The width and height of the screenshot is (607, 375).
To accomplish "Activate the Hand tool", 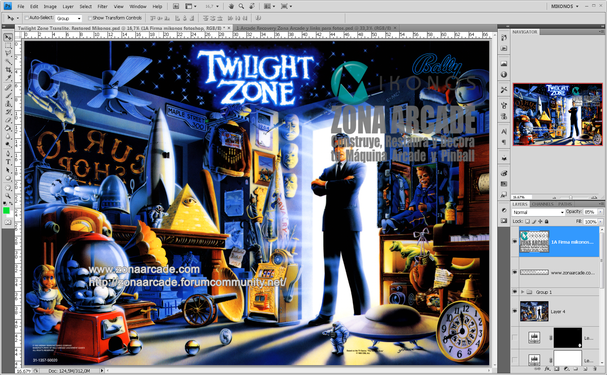I will [8, 187].
